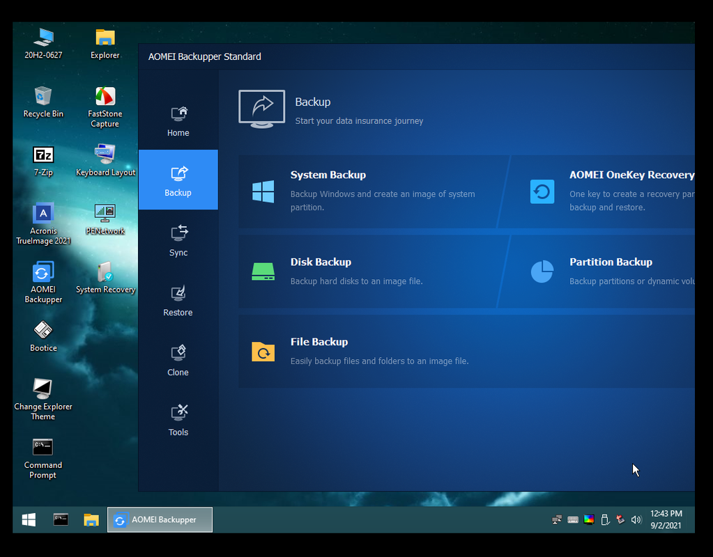This screenshot has height=557, width=713.
Task: Click the USB device tray icon
Action: point(604,519)
